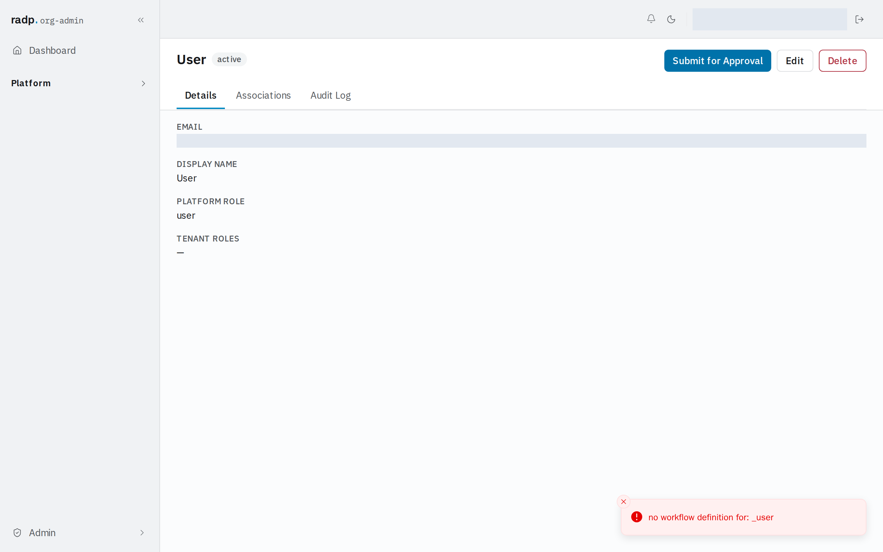Click the red Delete button
Viewport: 883px width, 552px height.
coord(842,61)
